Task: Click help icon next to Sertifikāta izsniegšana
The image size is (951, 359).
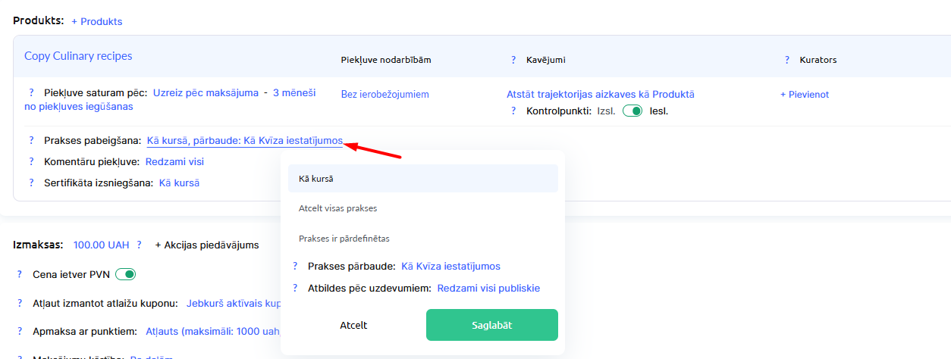Action: pyautogui.click(x=31, y=183)
